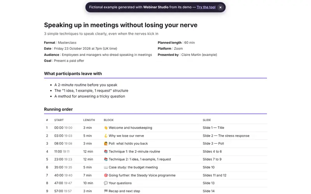The image size is (311, 194).
Task: Click the LENGTH column header
Action: click(x=89, y=120)
